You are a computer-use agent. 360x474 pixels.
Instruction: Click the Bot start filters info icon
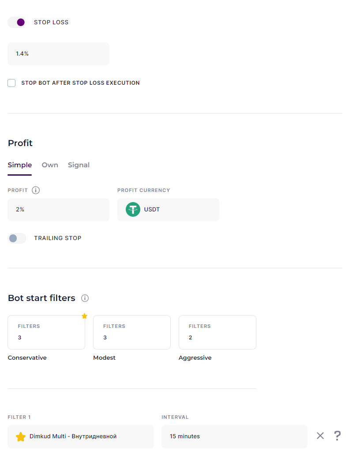(x=85, y=298)
